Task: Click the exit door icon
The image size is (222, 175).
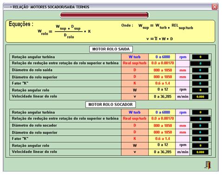Action: click(x=208, y=165)
